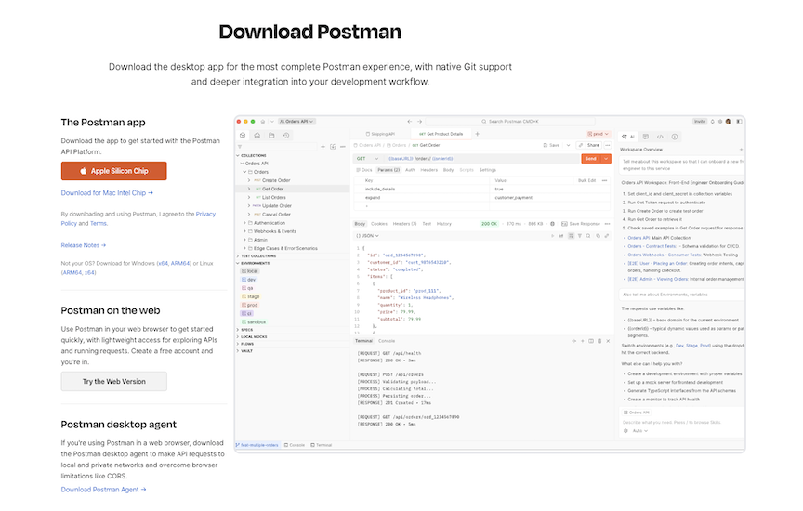Select the AI tab in right panel
Screen dimensions: 803x511
point(628,137)
